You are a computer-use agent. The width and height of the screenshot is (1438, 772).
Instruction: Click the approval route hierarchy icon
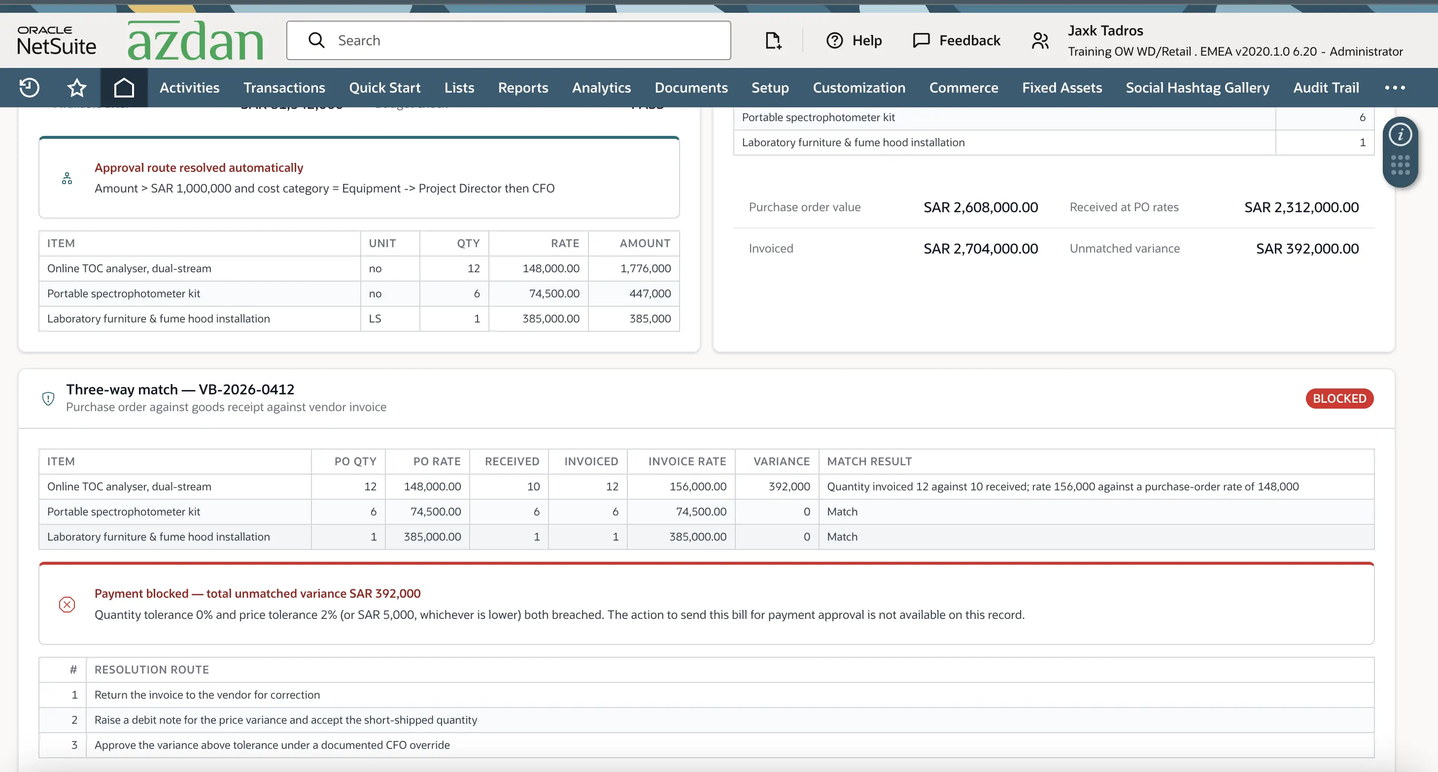coord(67,179)
